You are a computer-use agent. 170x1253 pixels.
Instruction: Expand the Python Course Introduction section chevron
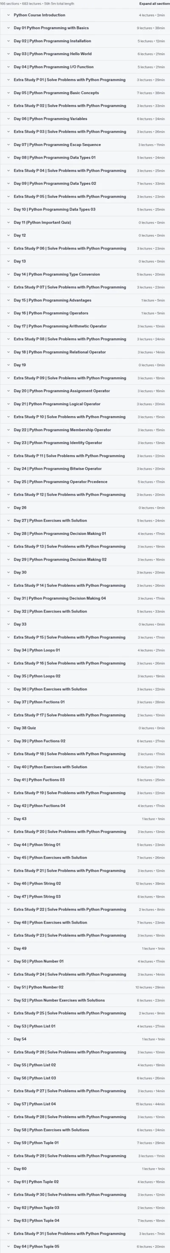click(8, 15)
